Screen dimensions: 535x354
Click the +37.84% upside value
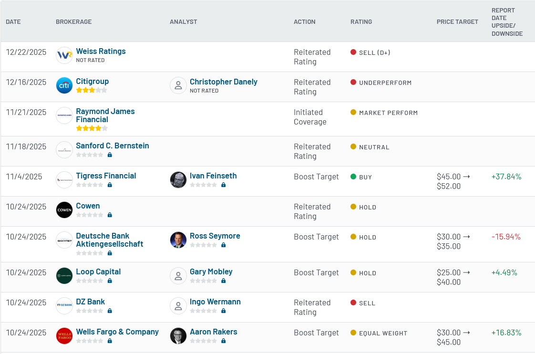click(x=506, y=177)
